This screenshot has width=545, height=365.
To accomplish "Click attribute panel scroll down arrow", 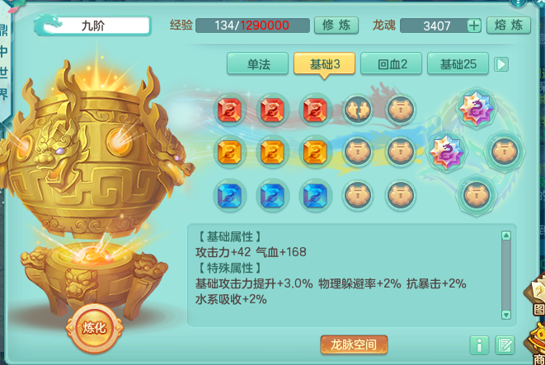I will pyautogui.click(x=506, y=315).
